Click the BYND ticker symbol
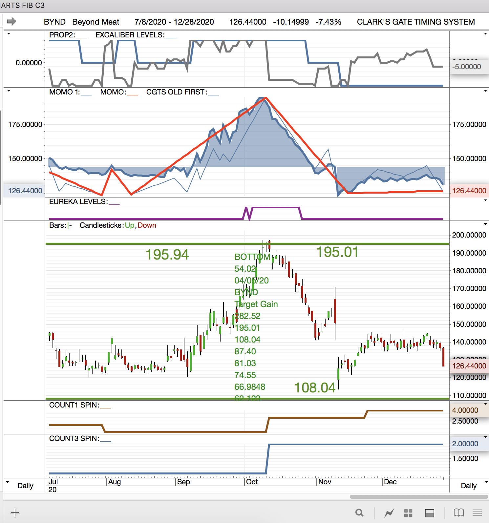This screenshot has height=523, width=489. pyautogui.click(x=55, y=22)
